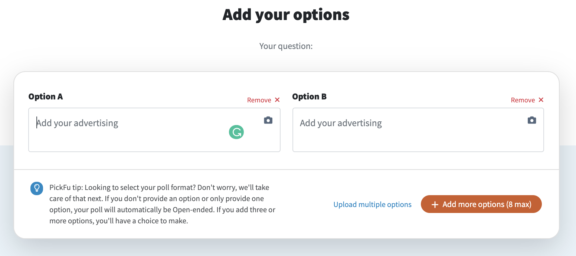Focus the Option B text field
Viewport: 576px width, 256px height.
[418, 130]
